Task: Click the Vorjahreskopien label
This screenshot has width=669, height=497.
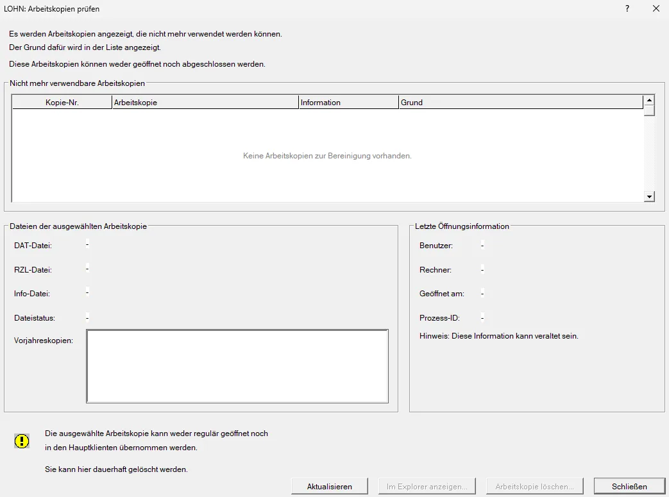Action: coord(44,341)
